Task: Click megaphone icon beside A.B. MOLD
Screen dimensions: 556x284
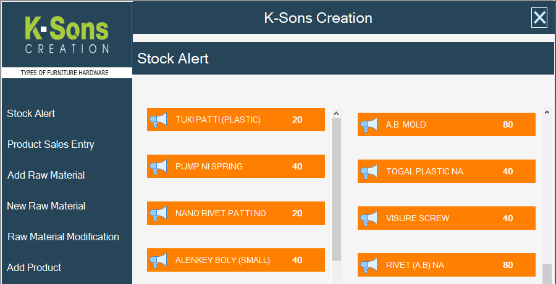Action: click(x=369, y=125)
